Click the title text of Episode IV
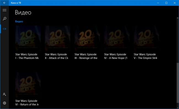 point(116,56)
